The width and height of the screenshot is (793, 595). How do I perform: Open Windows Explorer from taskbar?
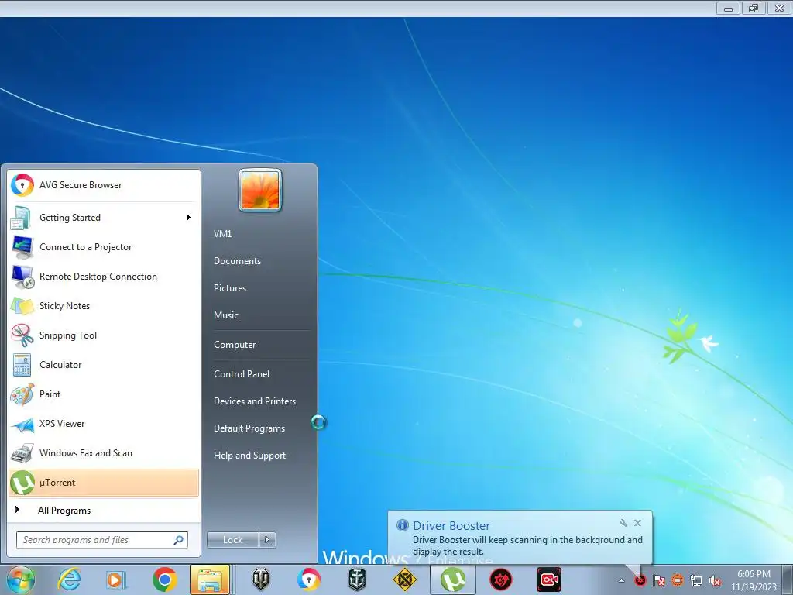click(x=210, y=580)
